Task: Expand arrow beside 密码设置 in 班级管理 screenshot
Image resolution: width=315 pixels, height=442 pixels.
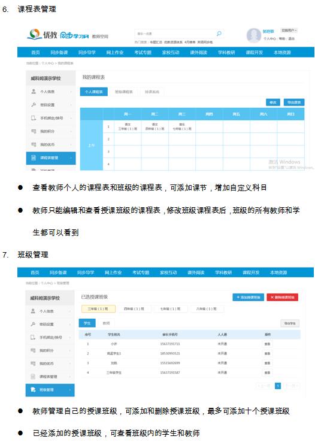Action: tap(69, 324)
